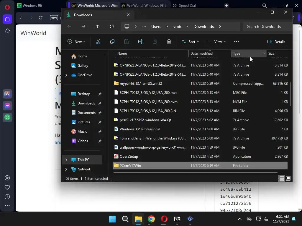Switch to the Windows 96 browser tab
This screenshot has height=226, width=302.
[32, 5]
